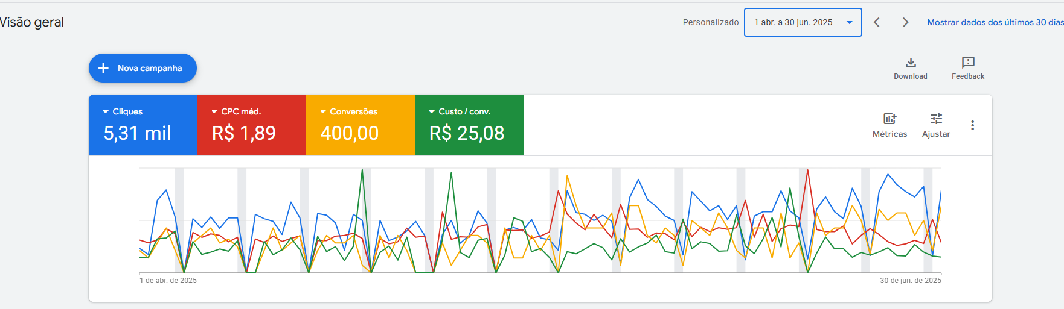
Task: Expand the Cliques metric dropdown arrow
Action: pos(106,112)
